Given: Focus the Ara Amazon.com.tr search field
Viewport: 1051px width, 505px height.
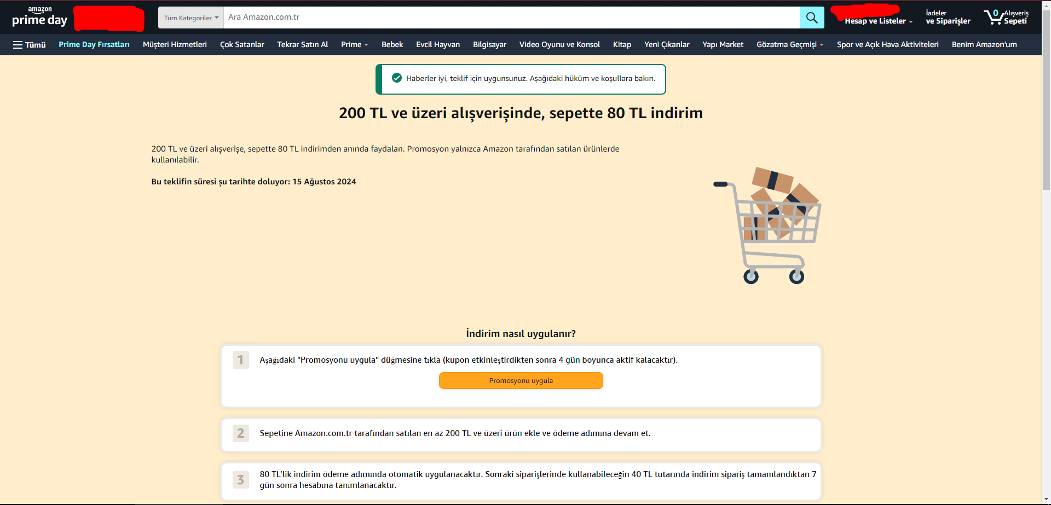Looking at the screenshot, I should 512,18.
